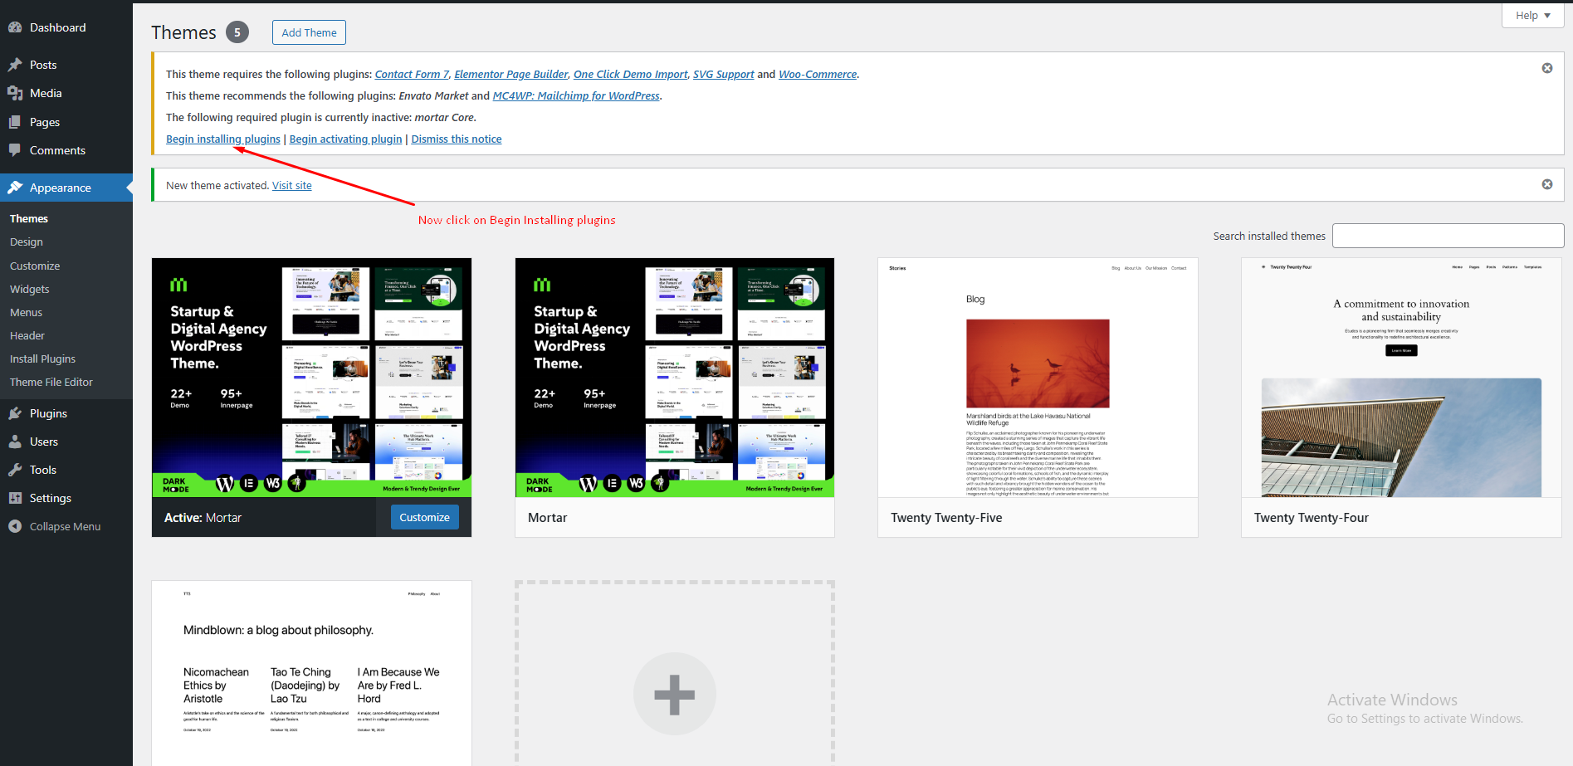Open the Header submenu item
Viewport: 1573px width, 766px height.
point(27,335)
